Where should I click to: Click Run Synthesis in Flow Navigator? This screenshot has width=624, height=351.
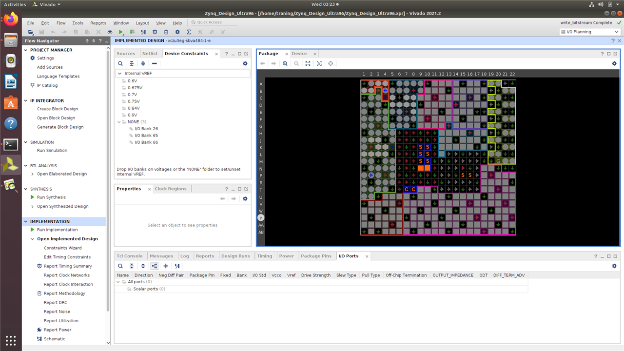click(51, 197)
